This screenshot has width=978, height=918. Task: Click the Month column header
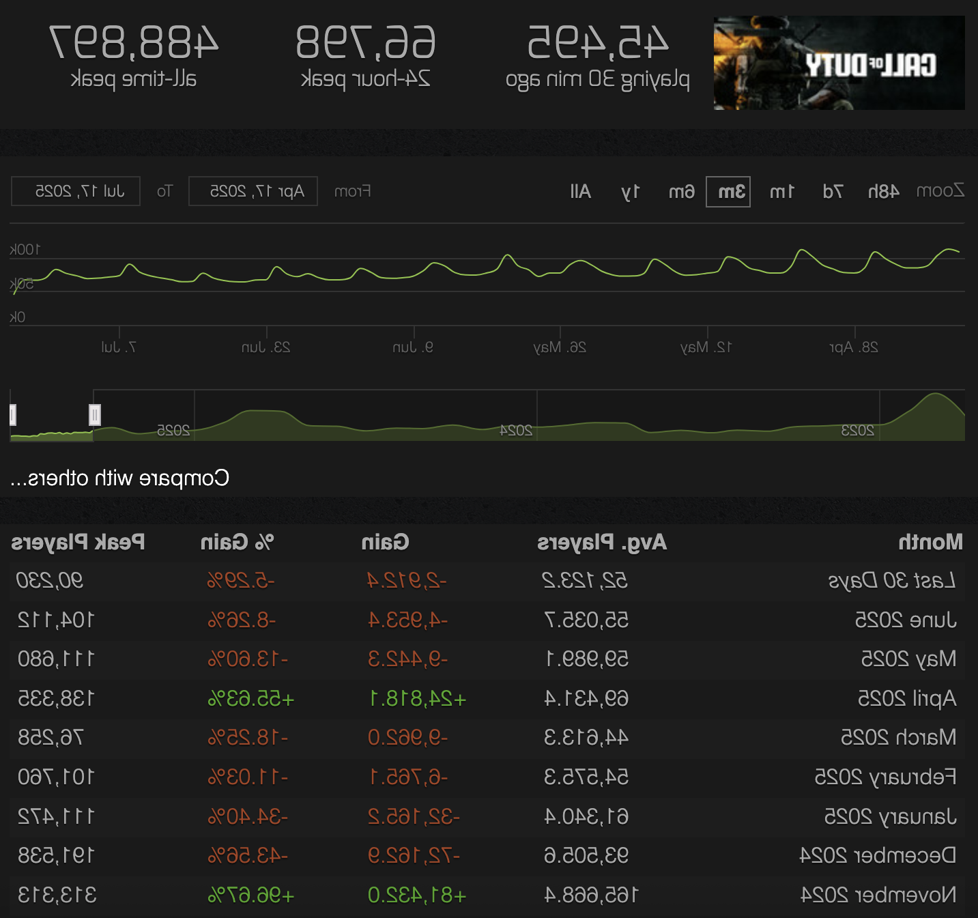(931, 543)
